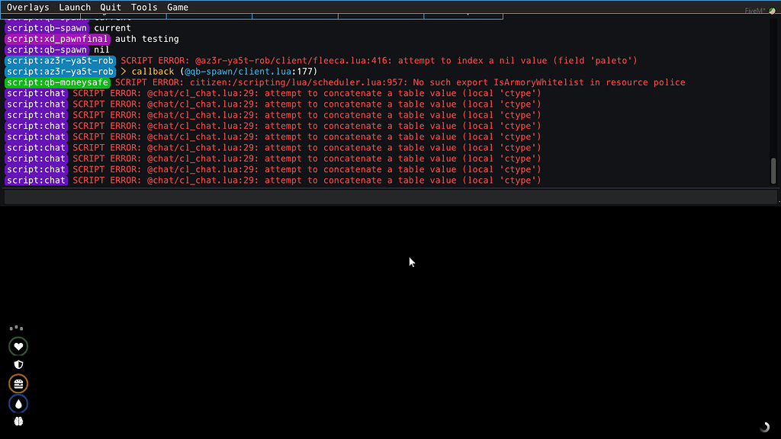This screenshot has width=781, height=439.
Task: Click the Quit menu option
Action: tap(110, 7)
